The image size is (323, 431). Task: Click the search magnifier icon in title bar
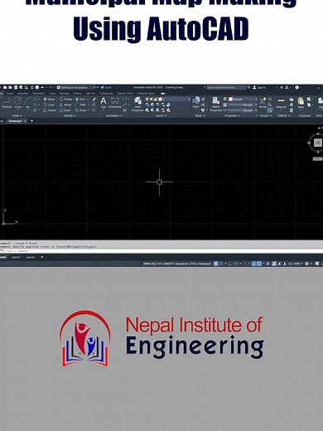coord(248,87)
